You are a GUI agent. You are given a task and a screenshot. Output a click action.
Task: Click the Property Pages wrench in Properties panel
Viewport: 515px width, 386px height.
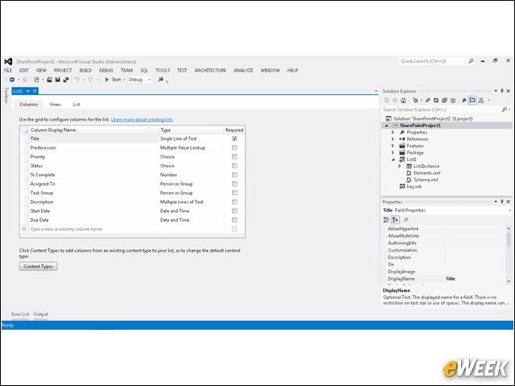(406, 220)
